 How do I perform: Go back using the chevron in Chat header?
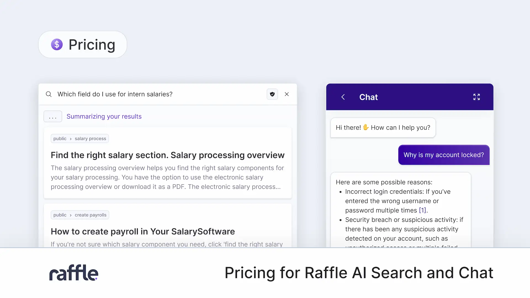(343, 97)
